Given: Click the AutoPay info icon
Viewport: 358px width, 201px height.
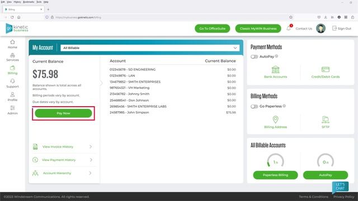Looking at the screenshot, I should pyautogui.click(x=276, y=56).
